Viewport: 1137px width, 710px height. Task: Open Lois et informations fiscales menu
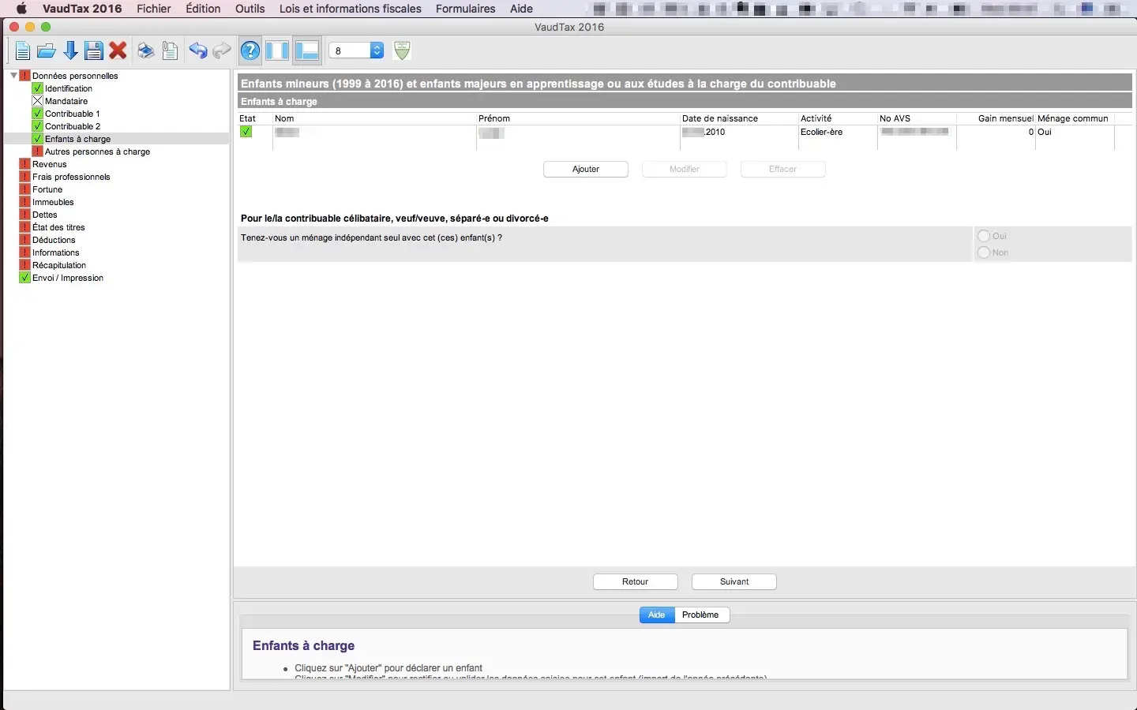[x=350, y=9]
